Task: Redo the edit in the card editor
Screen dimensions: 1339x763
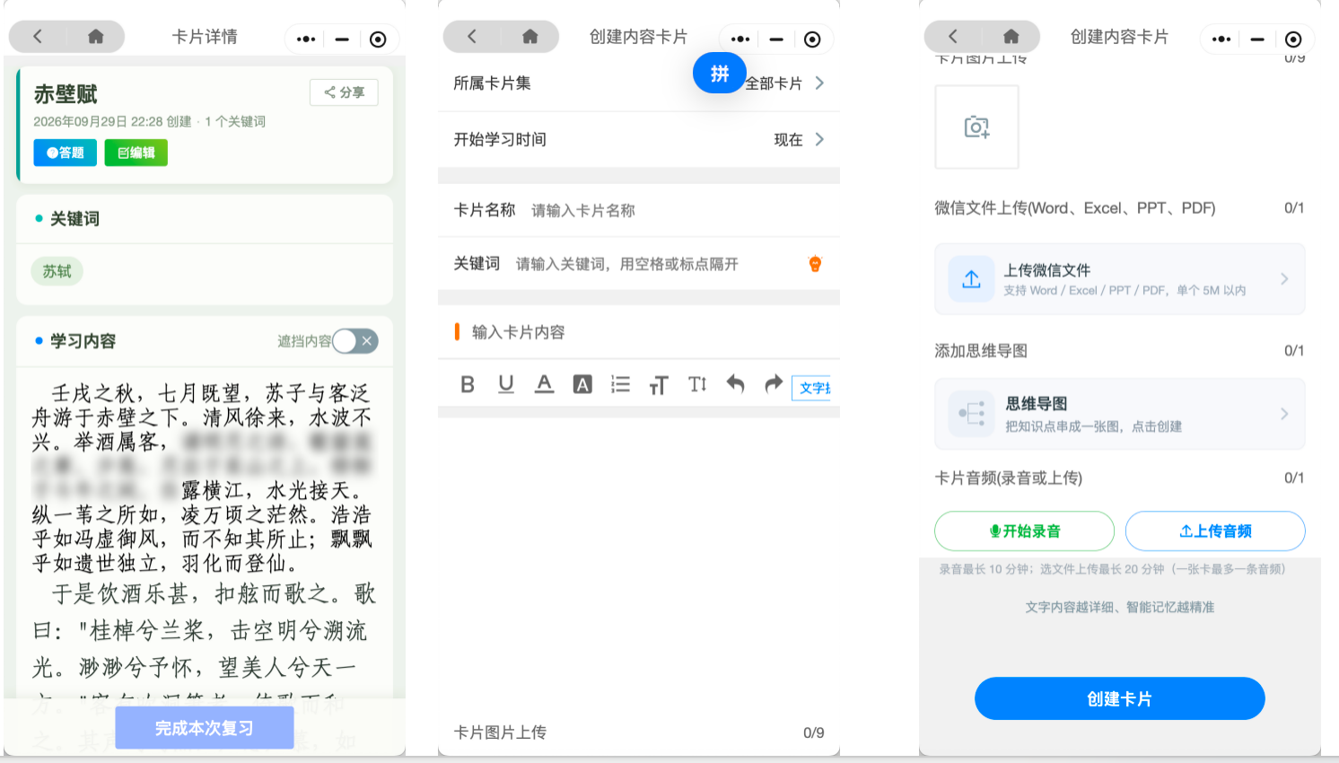Action: point(774,385)
